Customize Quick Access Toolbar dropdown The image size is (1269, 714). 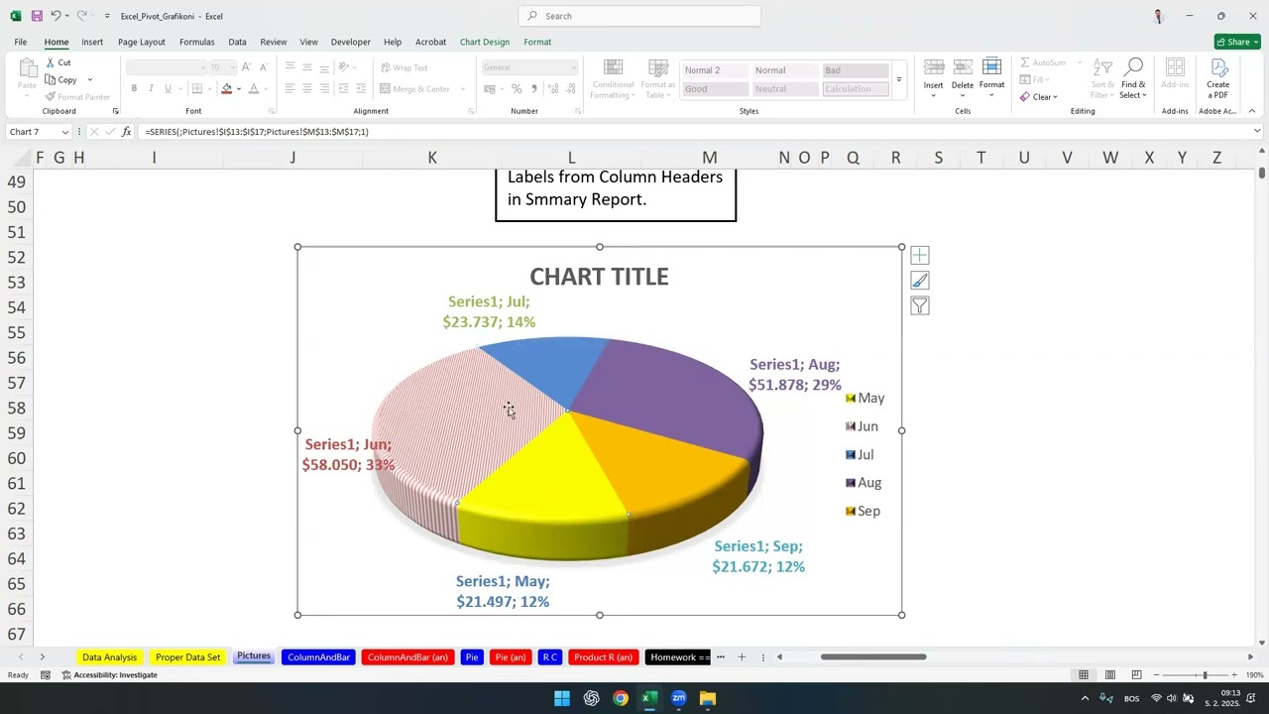click(107, 16)
